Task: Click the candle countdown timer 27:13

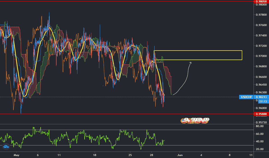Action: pos(263,101)
